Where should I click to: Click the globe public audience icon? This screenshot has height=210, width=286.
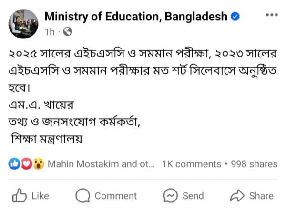(x=67, y=32)
